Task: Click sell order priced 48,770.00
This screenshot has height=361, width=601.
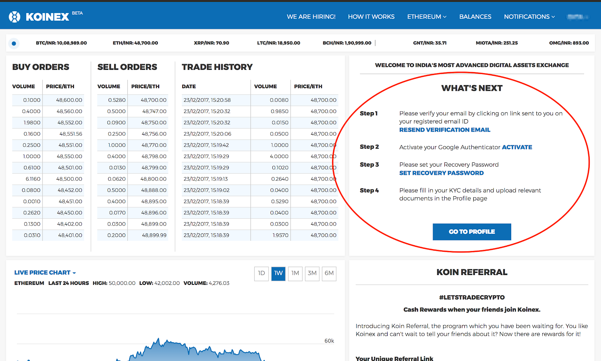Action: click(154, 145)
